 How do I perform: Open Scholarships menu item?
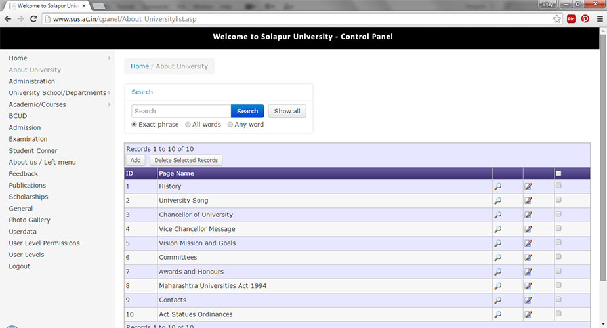pos(28,197)
